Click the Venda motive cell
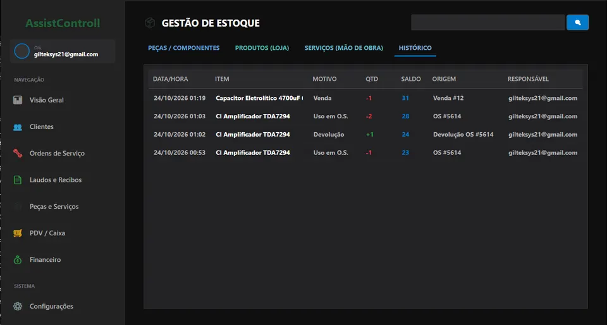This screenshot has height=325, width=607. [322, 98]
